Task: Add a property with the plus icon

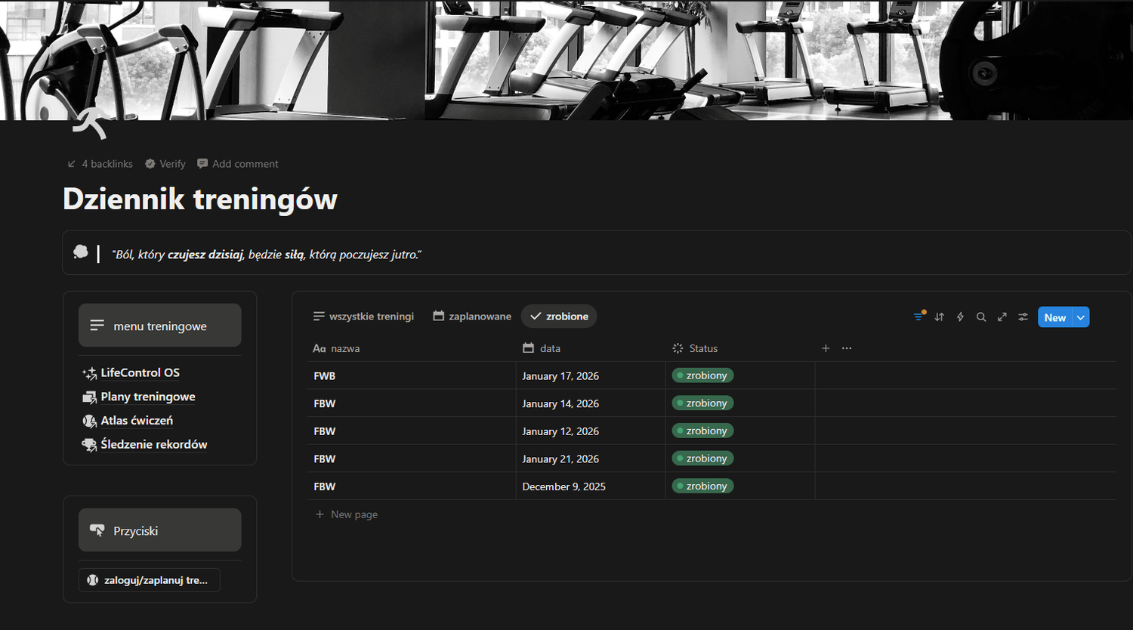Action: (826, 348)
